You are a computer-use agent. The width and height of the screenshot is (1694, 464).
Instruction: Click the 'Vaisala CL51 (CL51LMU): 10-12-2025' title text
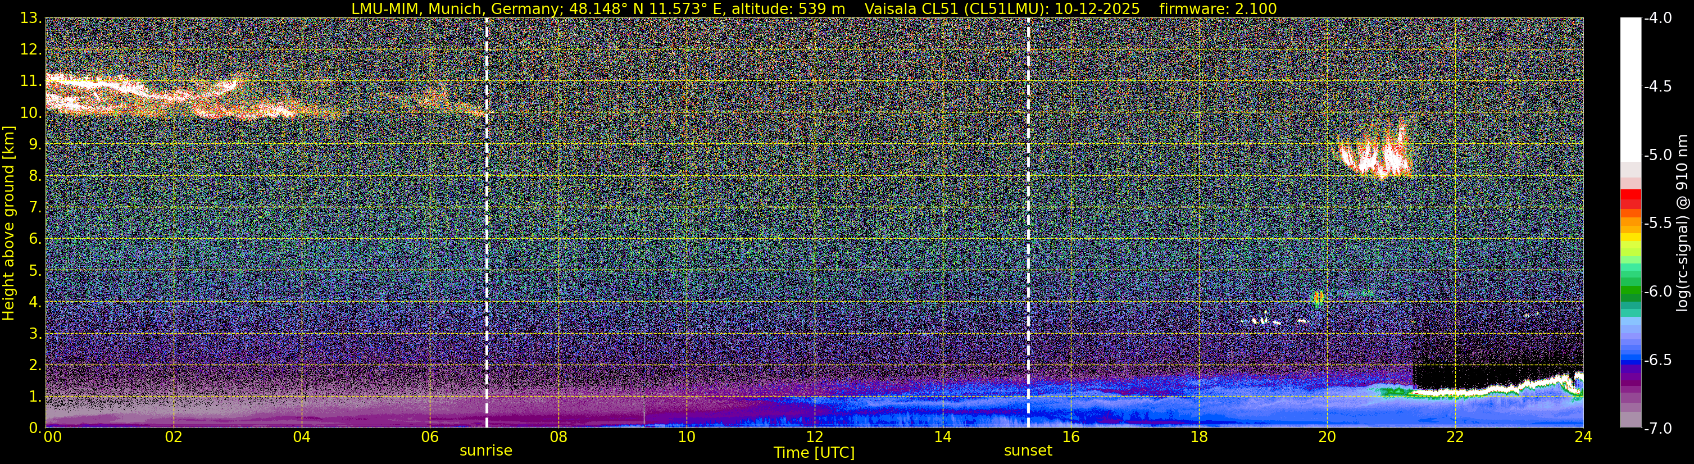coord(1002,8)
